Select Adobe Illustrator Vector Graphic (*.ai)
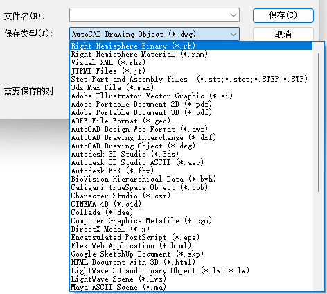The height and width of the screenshot is (294, 327). 192,96
